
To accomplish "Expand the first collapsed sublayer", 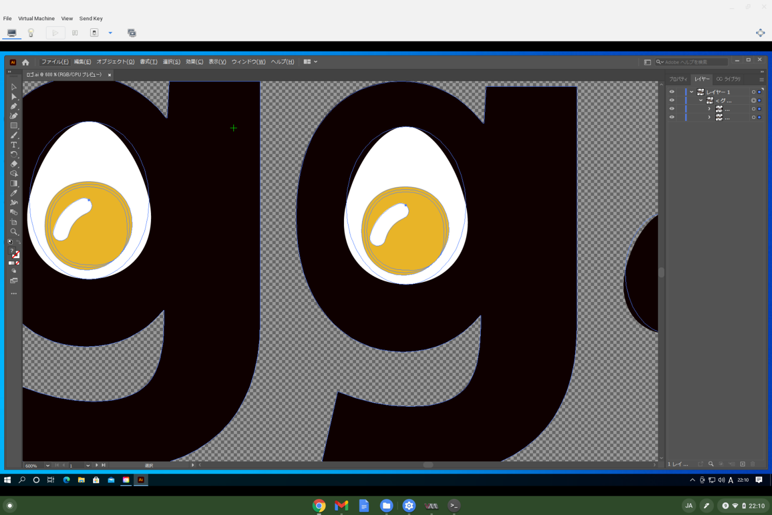I will coord(709,109).
